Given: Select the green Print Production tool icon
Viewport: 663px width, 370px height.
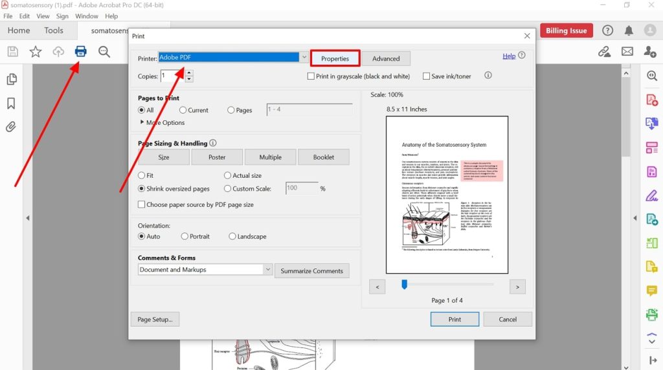Looking at the screenshot, I should 652,314.
